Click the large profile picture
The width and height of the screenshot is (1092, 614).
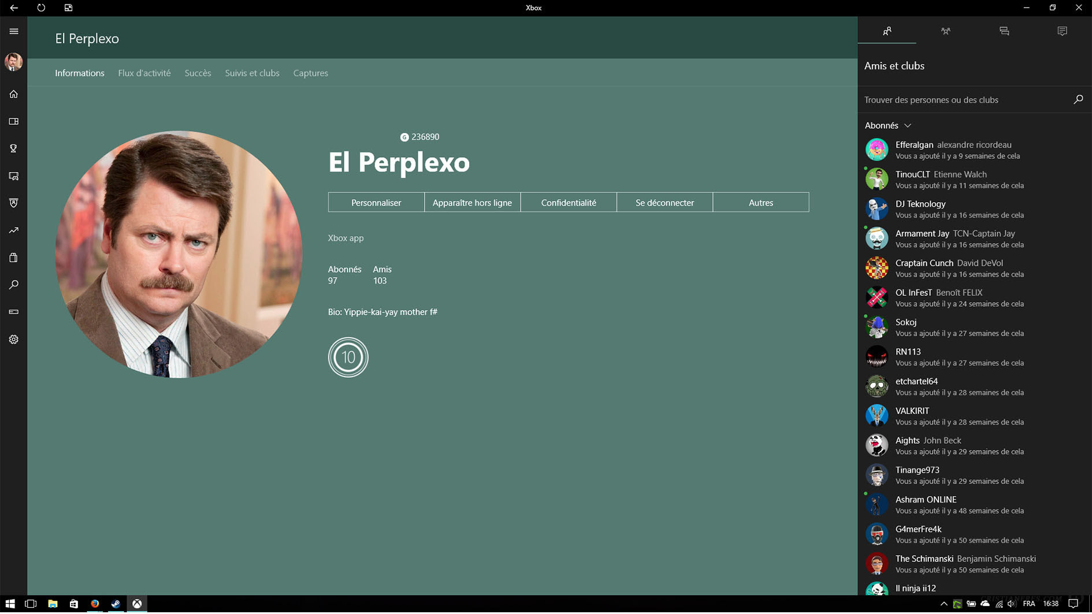pyautogui.click(x=179, y=254)
